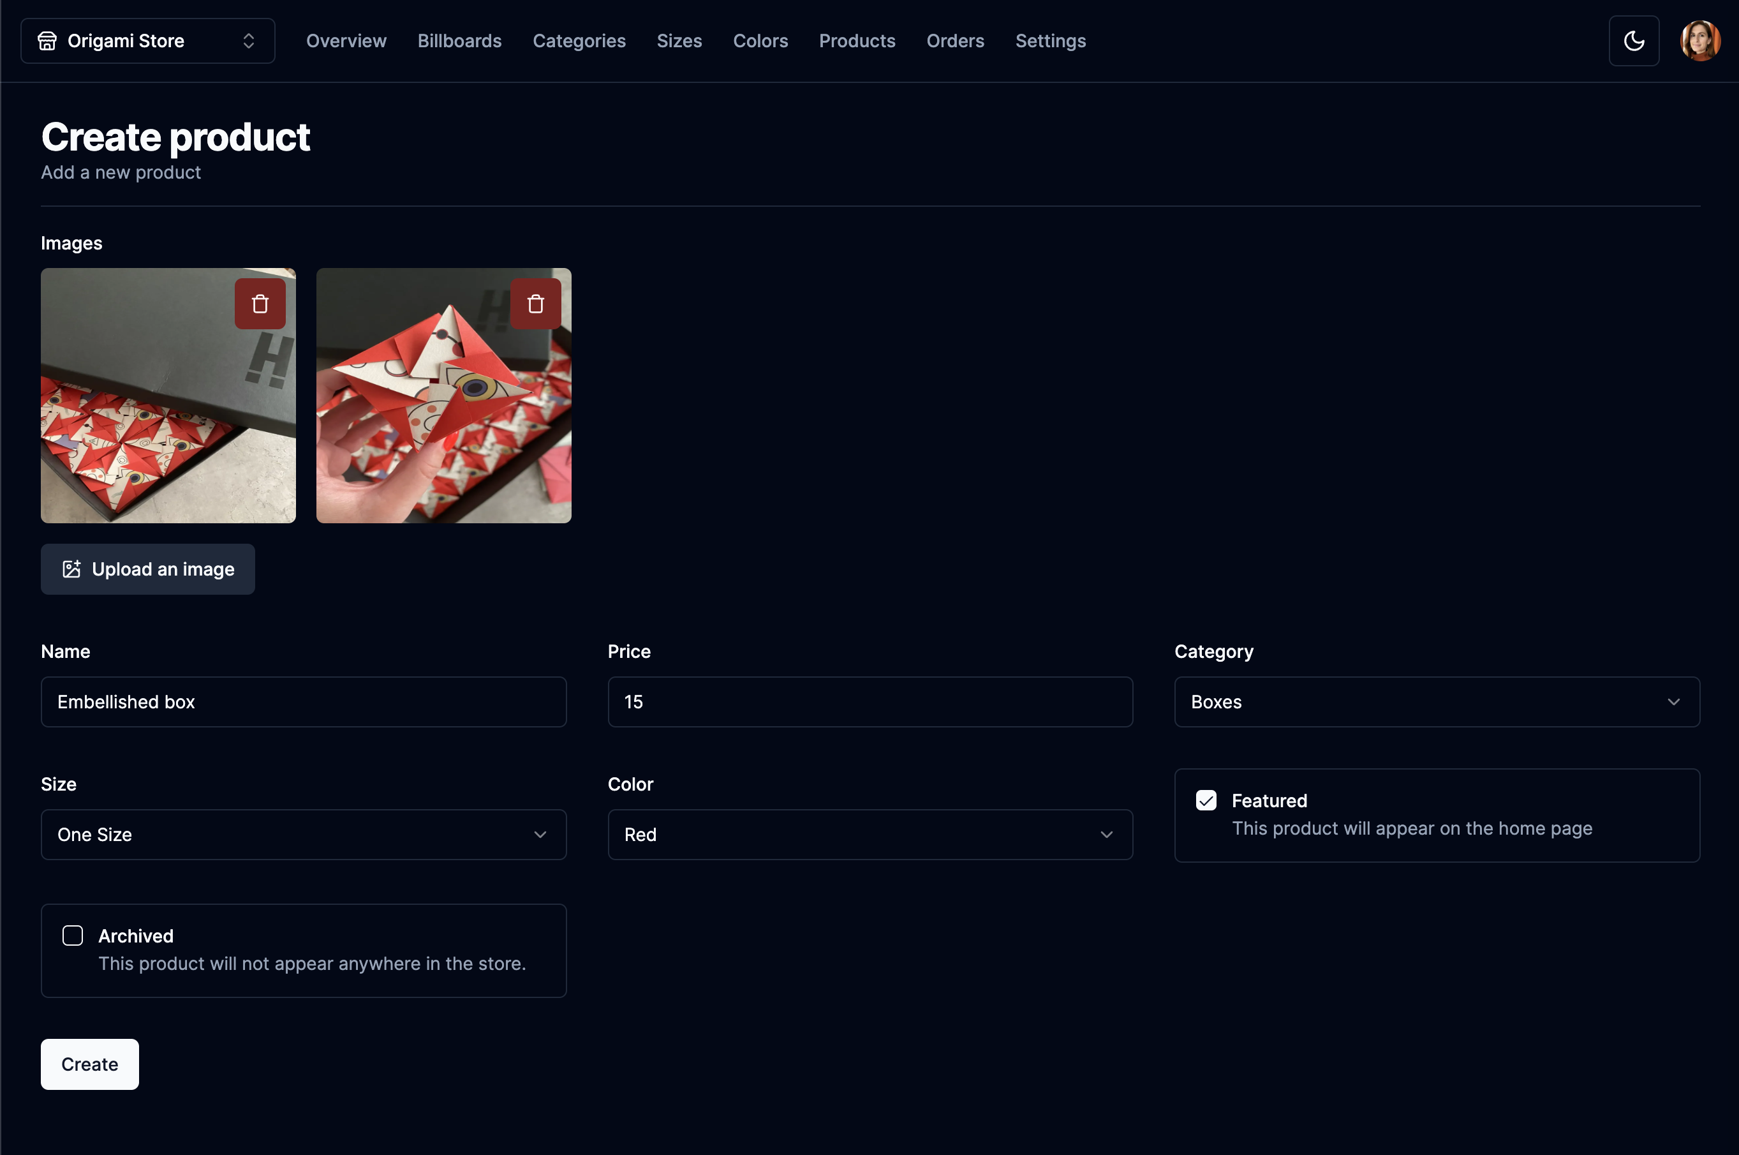
Task: Click the Category dropdown chevron
Action: 1673,701
